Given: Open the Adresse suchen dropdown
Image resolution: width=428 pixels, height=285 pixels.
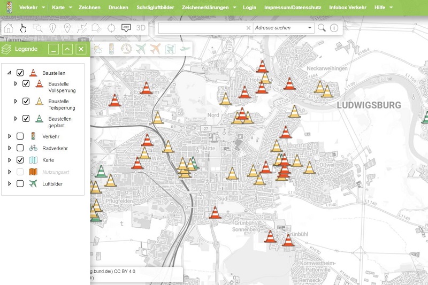Looking at the screenshot, I should [x=310, y=28].
